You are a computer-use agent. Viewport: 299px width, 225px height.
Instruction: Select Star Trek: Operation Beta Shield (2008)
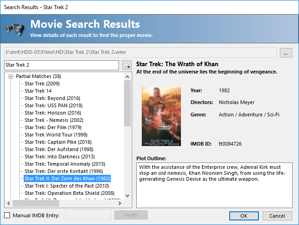click(x=70, y=194)
